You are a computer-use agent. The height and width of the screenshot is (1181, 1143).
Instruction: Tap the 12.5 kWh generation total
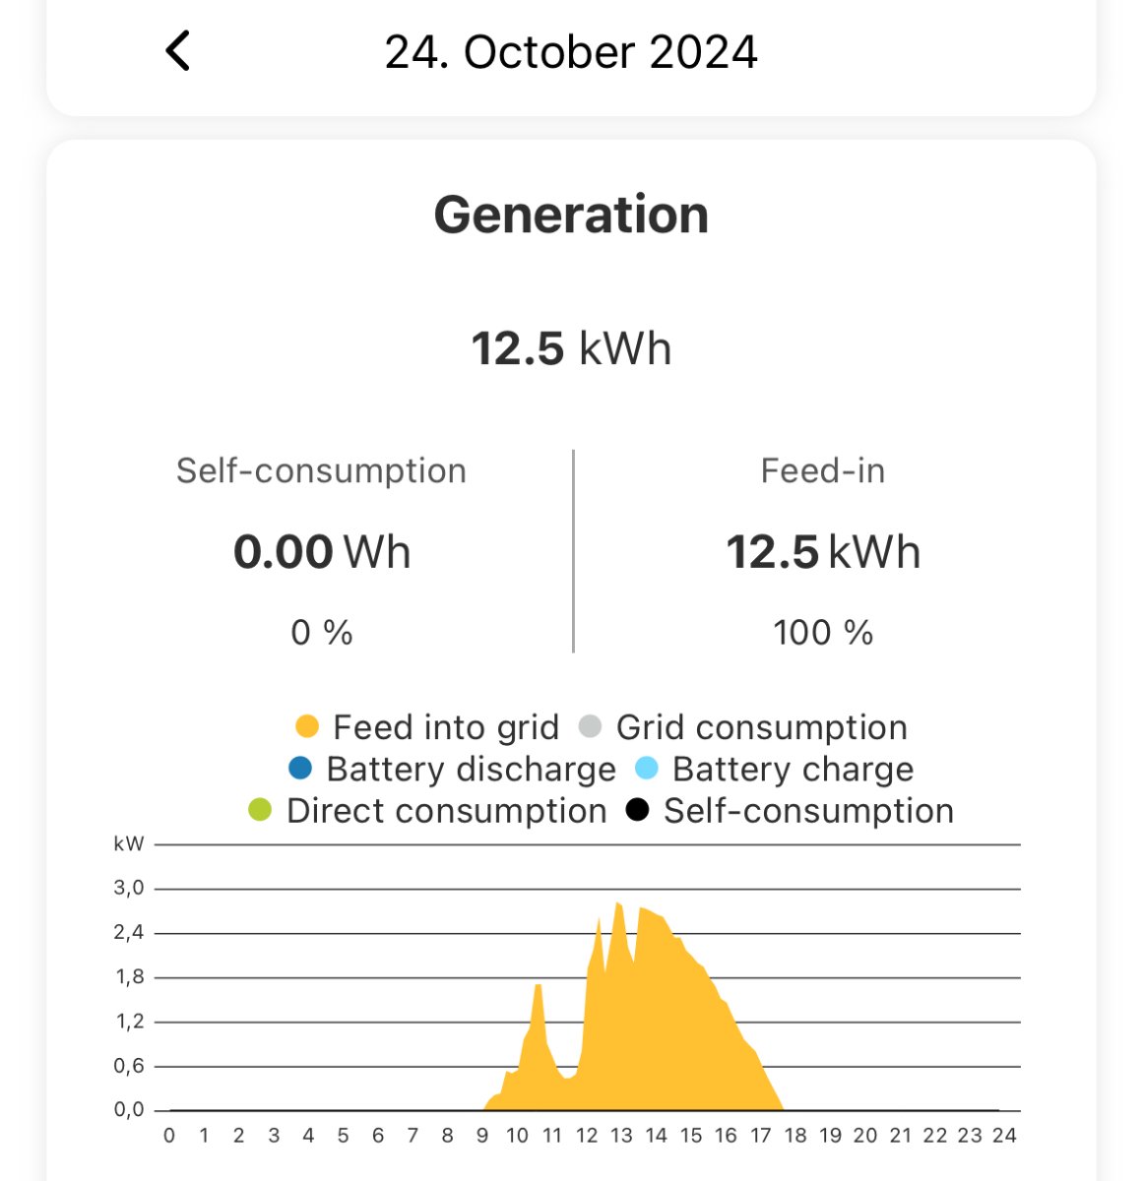click(571, 348)
